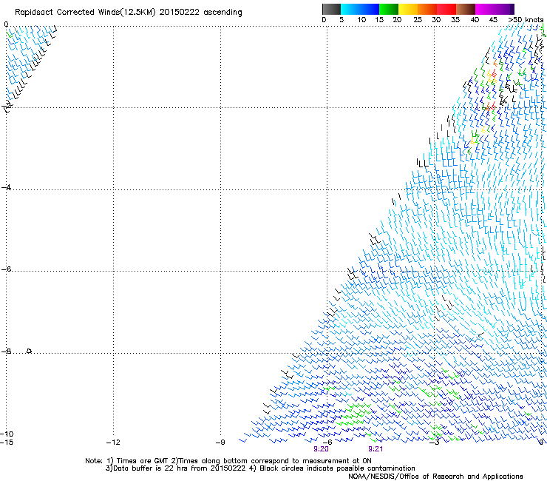
Task: Click the latitude label '-10'
Action: 7,434
